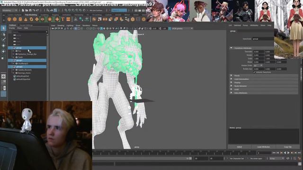
Task: Open the Outliner Show menu
Action: coord(19,28)
